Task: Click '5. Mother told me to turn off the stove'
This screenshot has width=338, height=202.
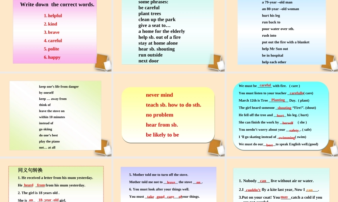Action: [x=159, y=175]
